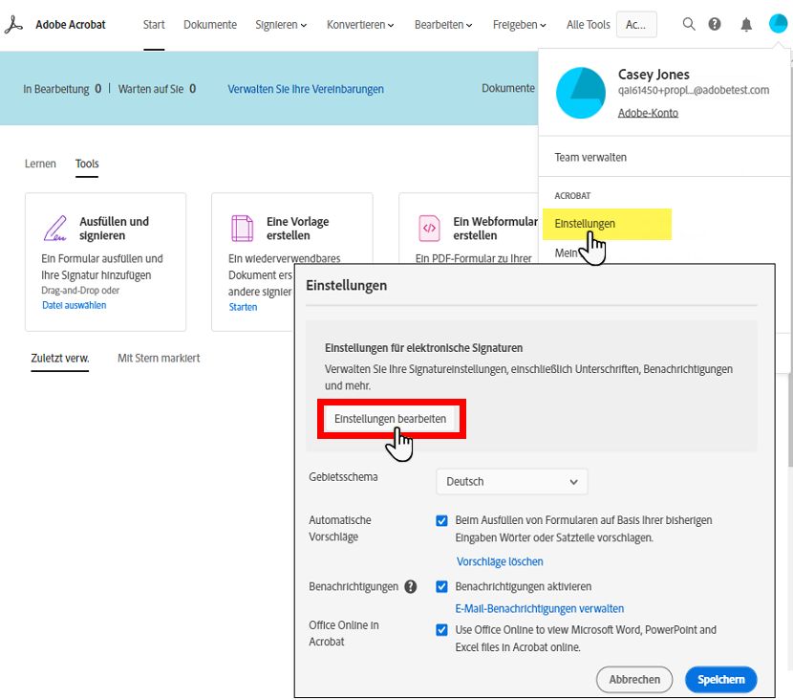
Task: Click Casey Jones large profile picture
Action: click(581, 93)
